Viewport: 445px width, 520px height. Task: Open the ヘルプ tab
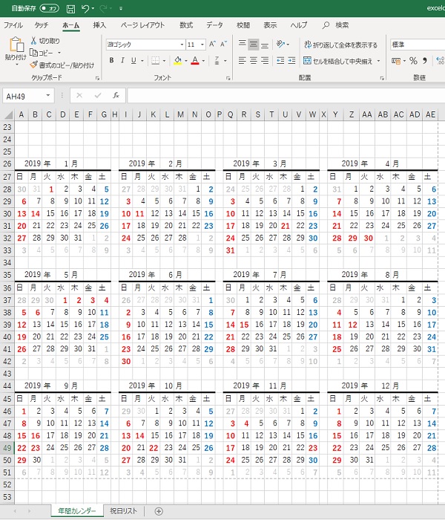(299, 25)
